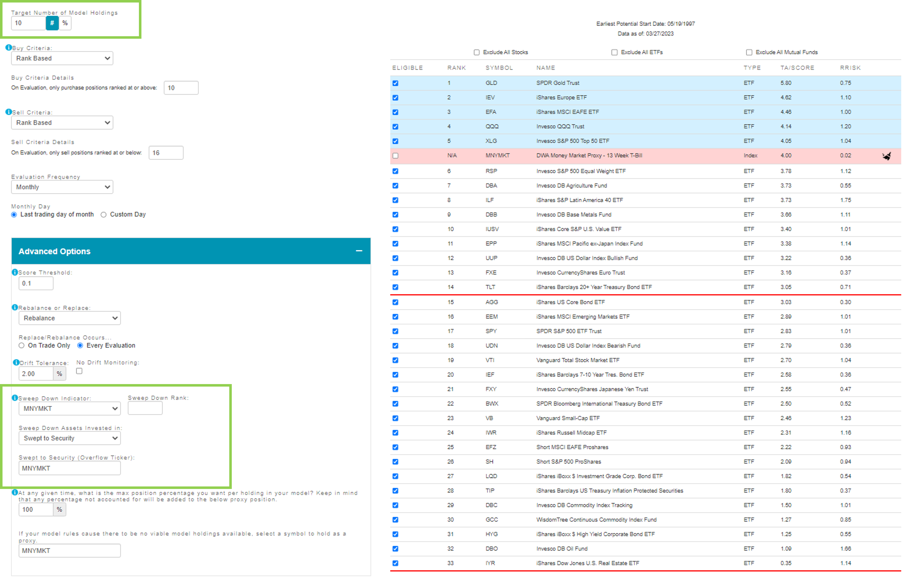This screenshot has height=579, width=907.
Task: Click the max position percentage info icon
Action: point(15,492)
